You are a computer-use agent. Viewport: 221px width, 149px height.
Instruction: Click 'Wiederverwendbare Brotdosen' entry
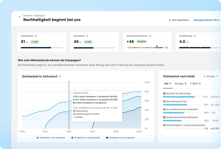pos(182,117)
